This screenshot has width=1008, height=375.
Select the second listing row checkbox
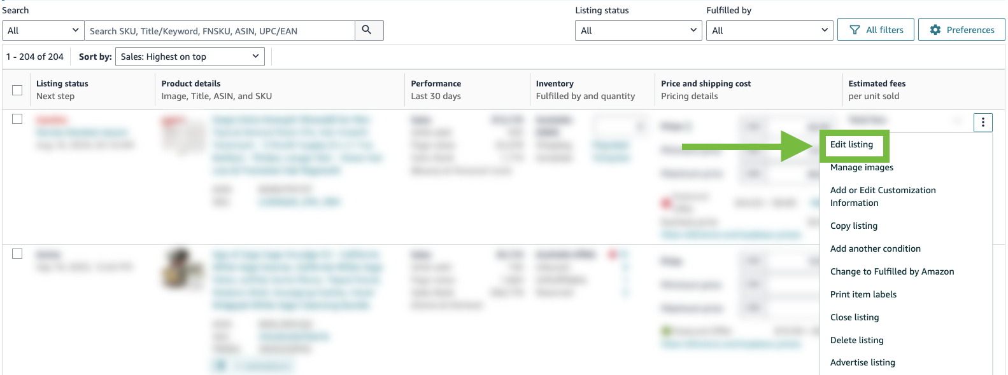[x=17, y=254]
